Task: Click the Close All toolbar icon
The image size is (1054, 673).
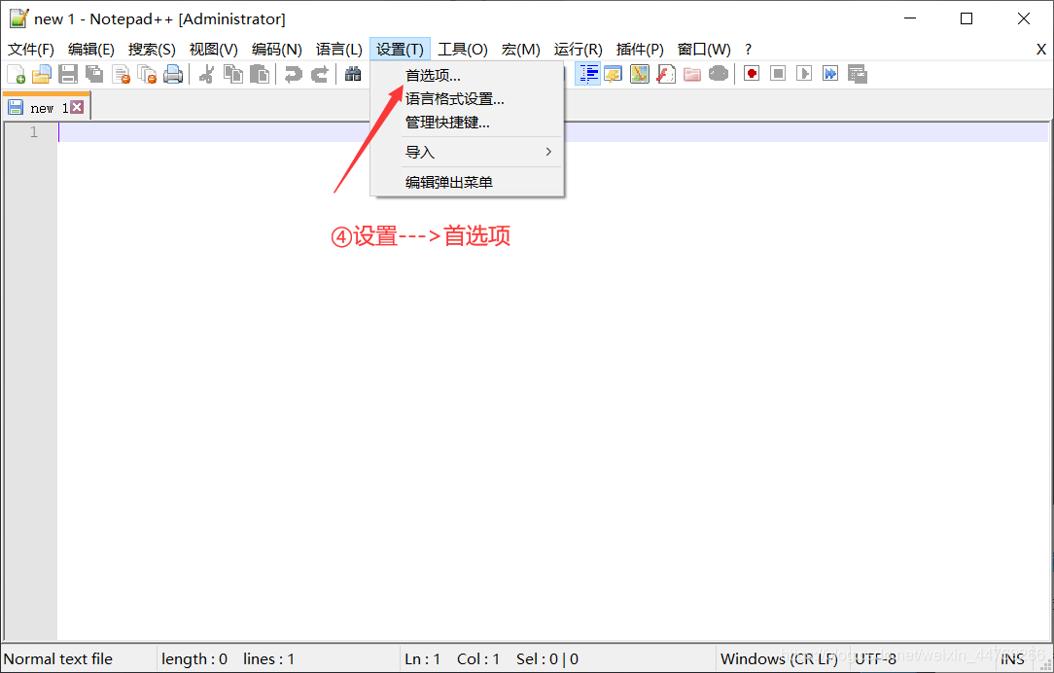Action: (x=147, y=74)
